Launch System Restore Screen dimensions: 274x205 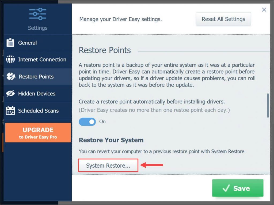click(108, 165)
